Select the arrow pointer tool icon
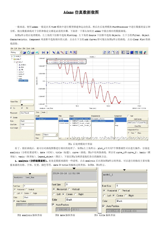 tap(54, 52)
